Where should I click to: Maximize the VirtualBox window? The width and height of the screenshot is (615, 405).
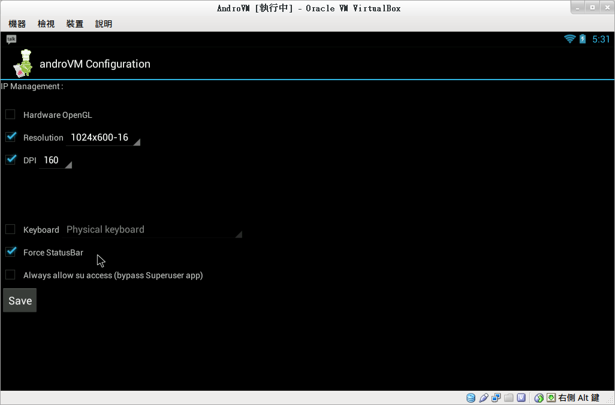tap(592, 7)
